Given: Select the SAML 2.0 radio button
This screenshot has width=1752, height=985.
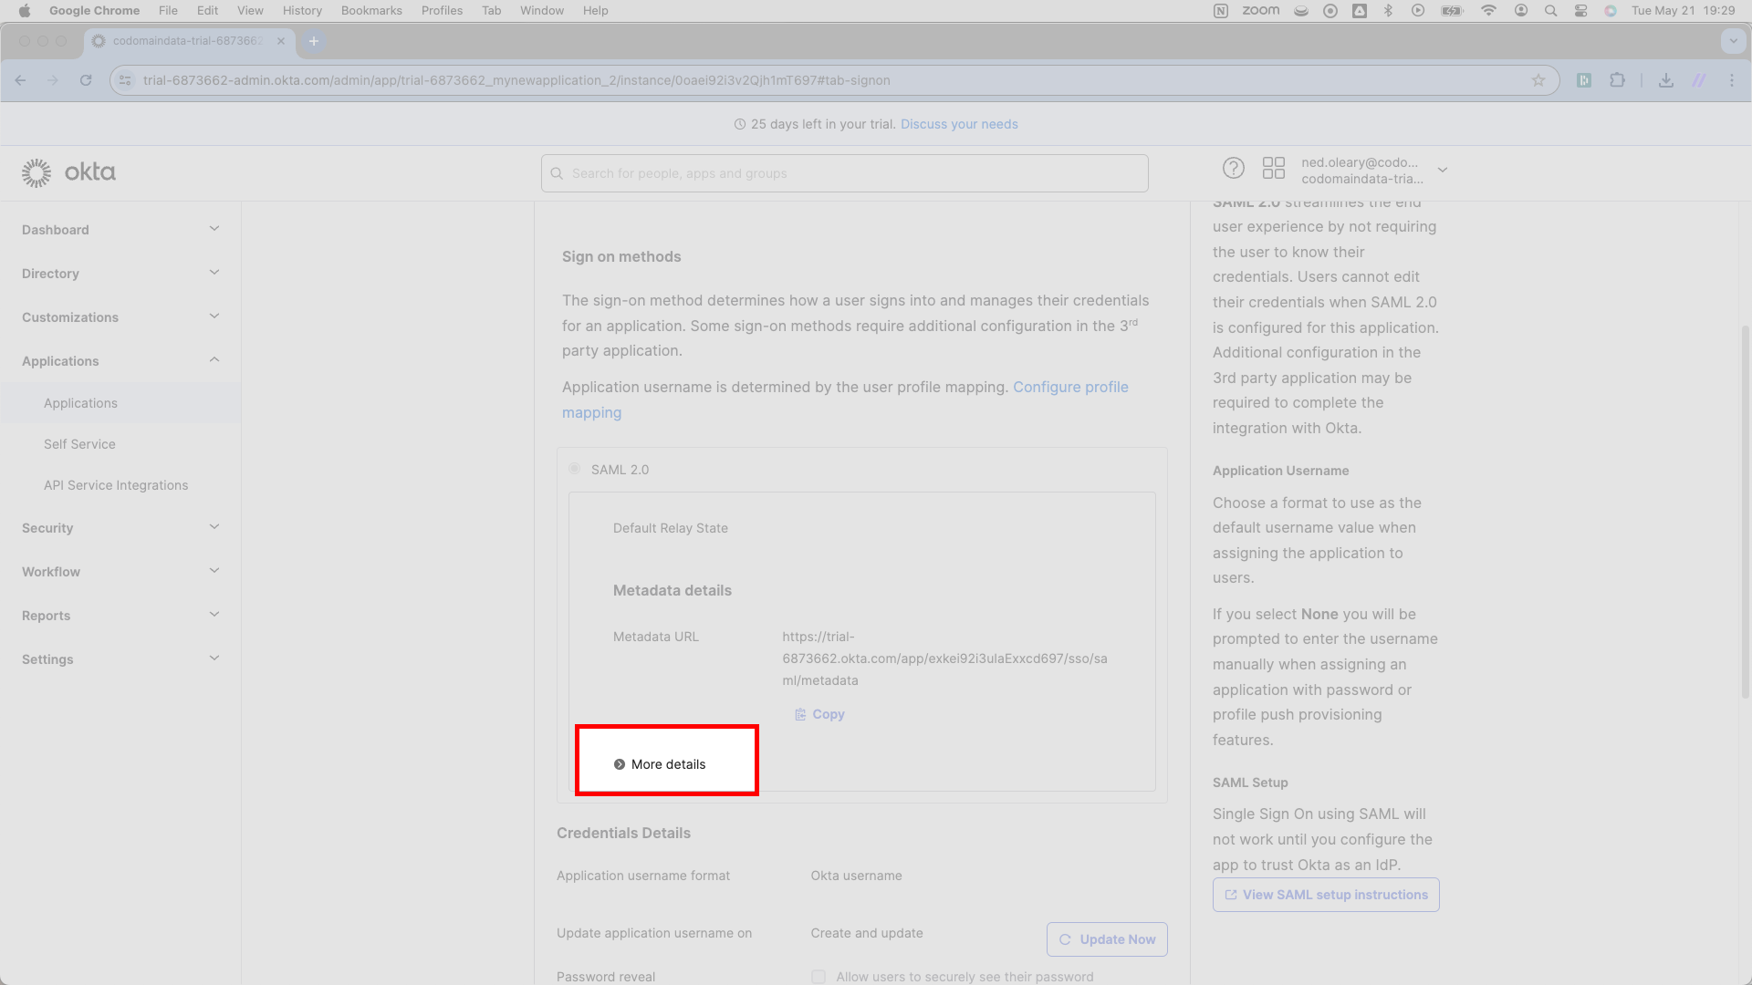Looking at the screenshot, I should click(x=575, y=468).
